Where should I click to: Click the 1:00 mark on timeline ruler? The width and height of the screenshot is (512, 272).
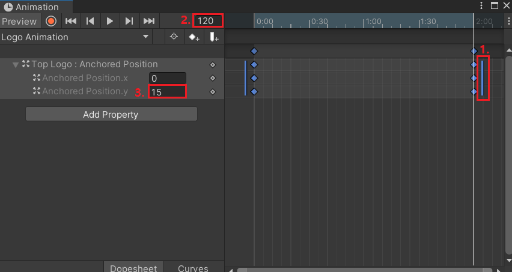[x=373, y=22]
